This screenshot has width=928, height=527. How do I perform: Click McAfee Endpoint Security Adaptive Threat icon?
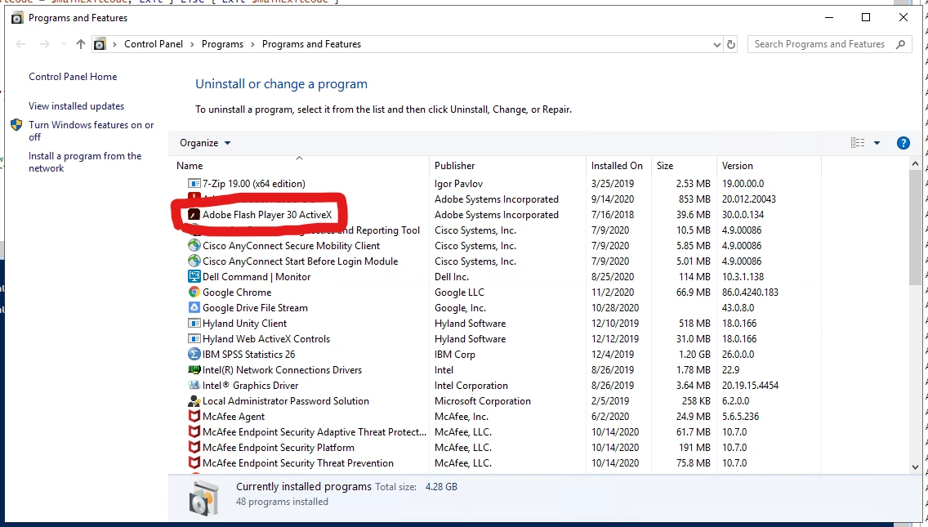tap(194, 431)
